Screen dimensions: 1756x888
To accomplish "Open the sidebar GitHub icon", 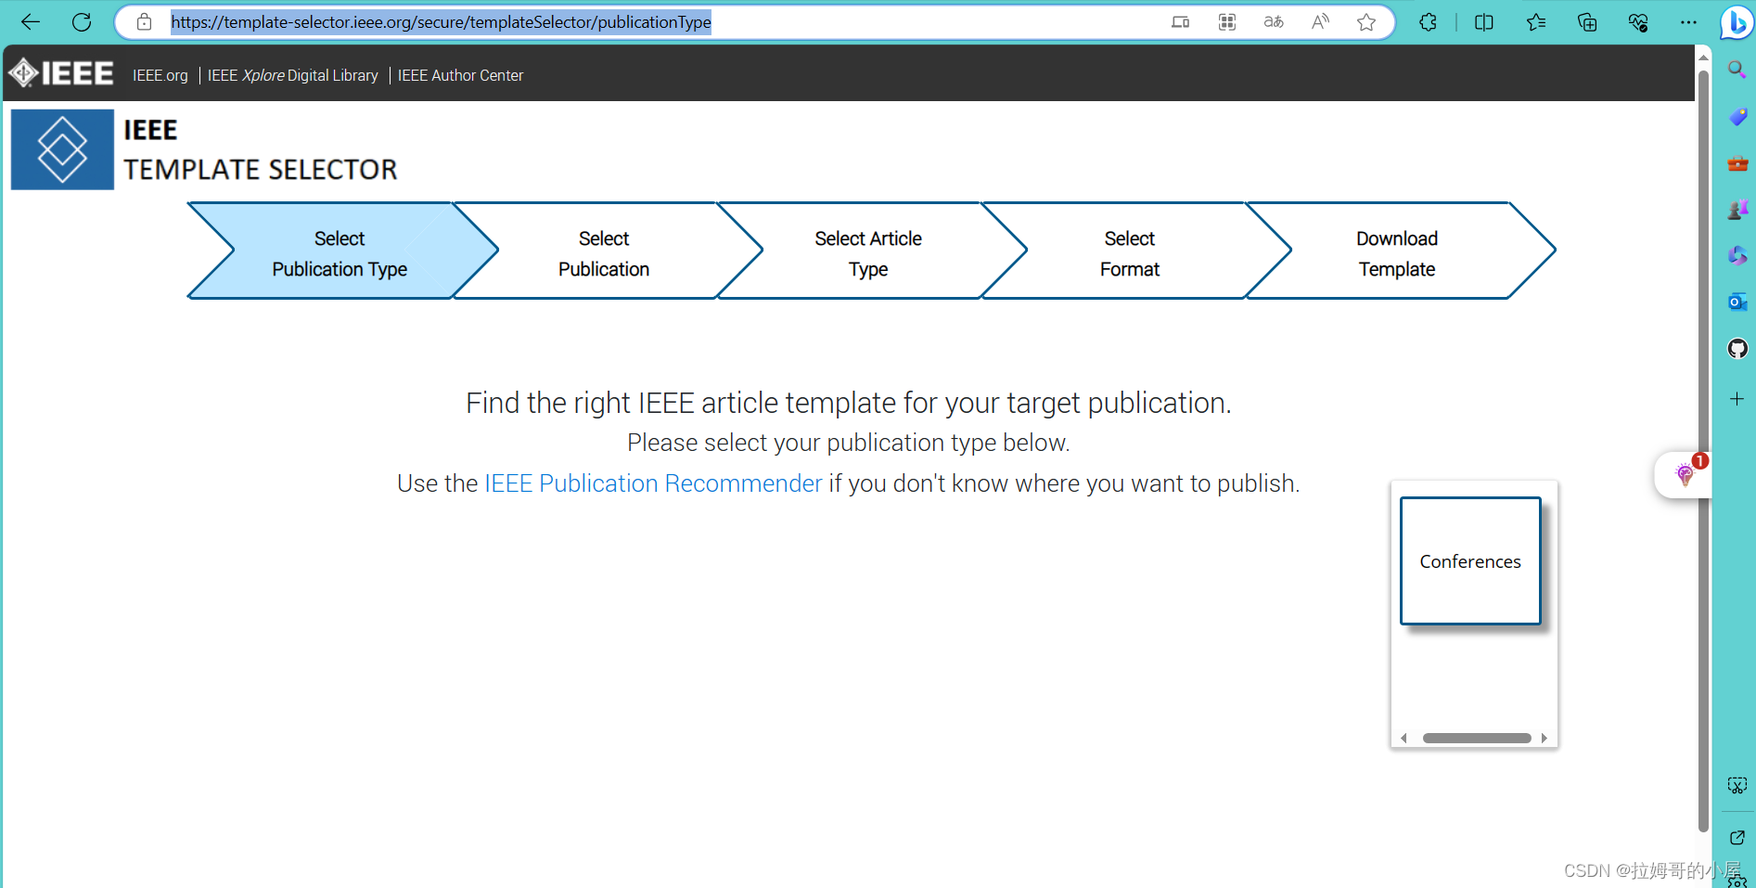I will [1737, 349].
